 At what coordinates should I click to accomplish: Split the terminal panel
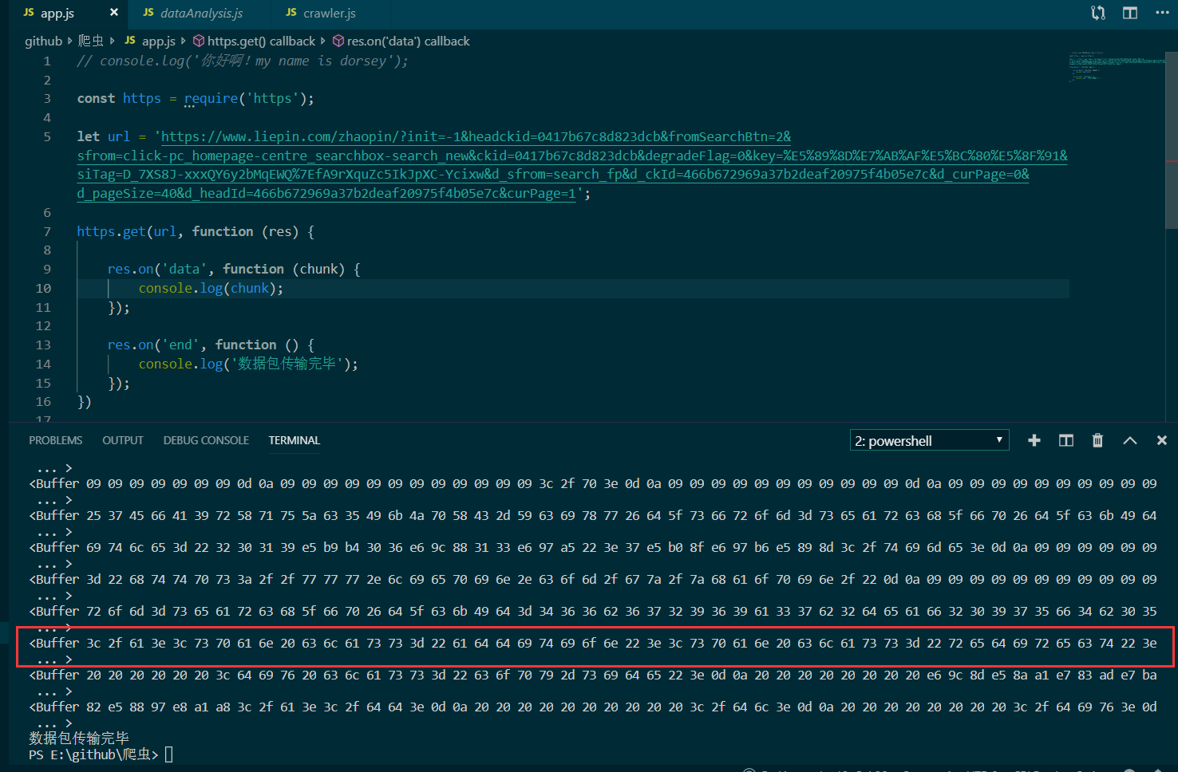(1066, 440)
